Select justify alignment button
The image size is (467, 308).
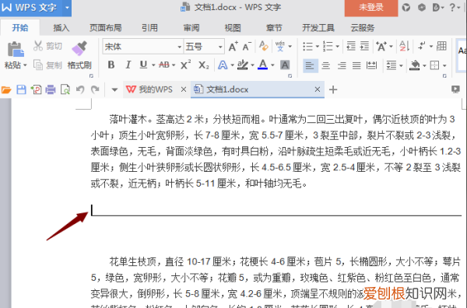[x=356, y=65]
